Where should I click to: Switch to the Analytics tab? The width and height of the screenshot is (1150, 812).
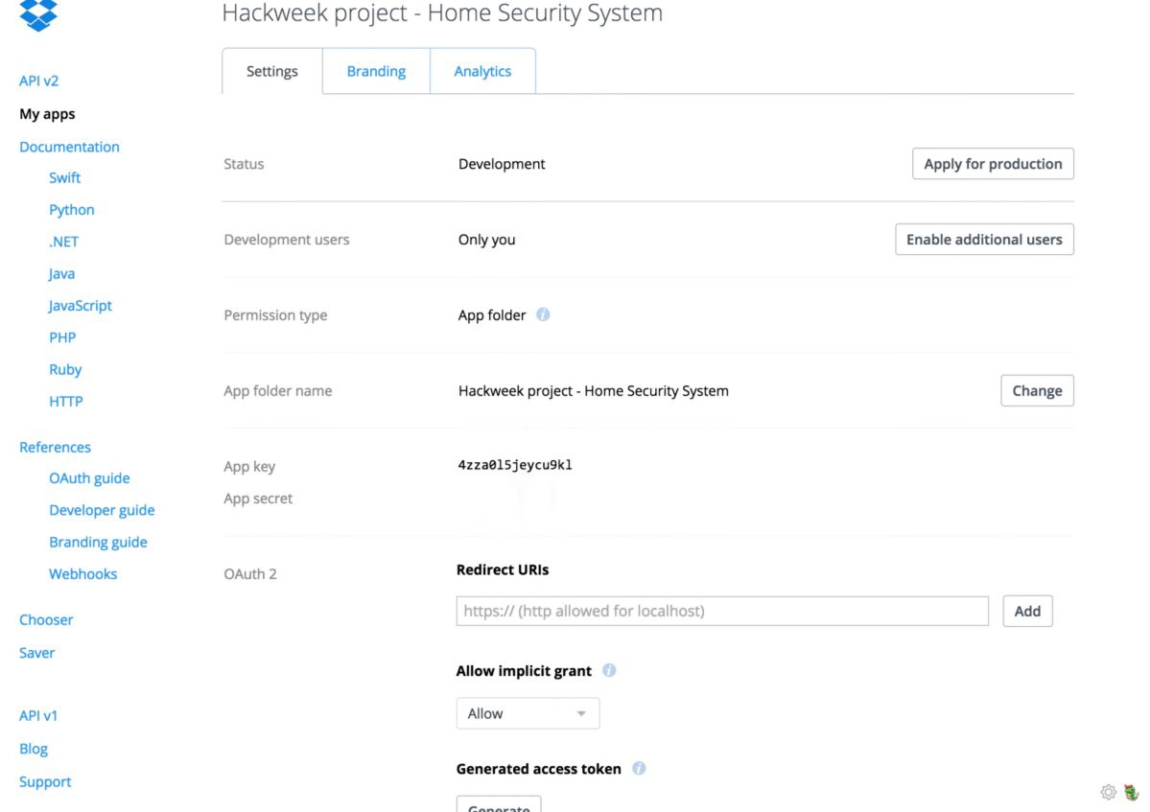[x=482, y=71]
